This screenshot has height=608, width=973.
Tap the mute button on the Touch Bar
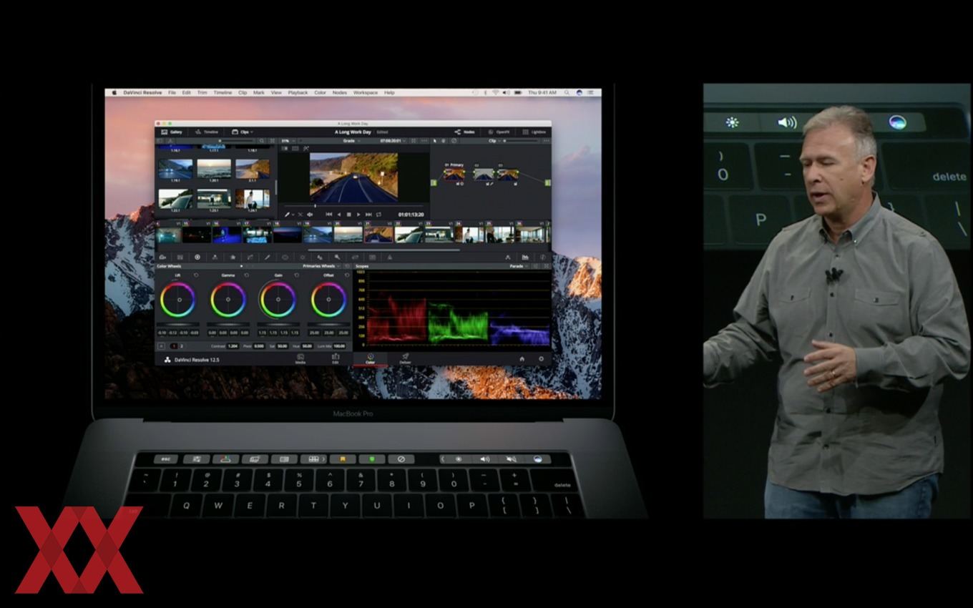click(x=511, y=459)
